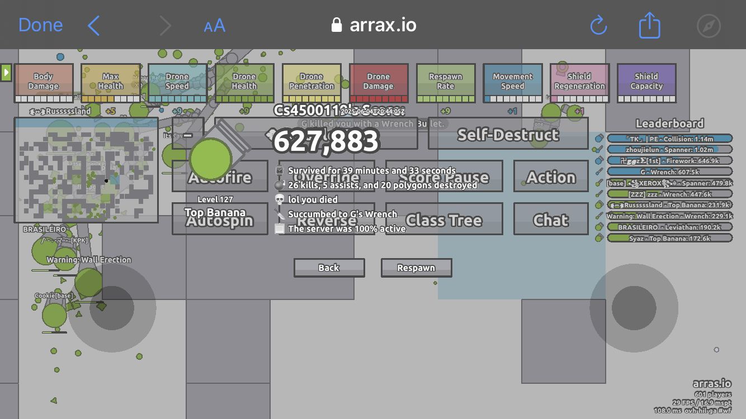Click the 'TK | PE - Collision: 1.14m' row

coord(669,139)
